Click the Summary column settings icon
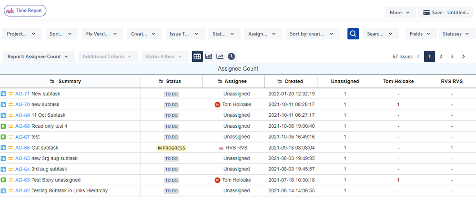This screenshot has height=198, width=476. (52, 81)
